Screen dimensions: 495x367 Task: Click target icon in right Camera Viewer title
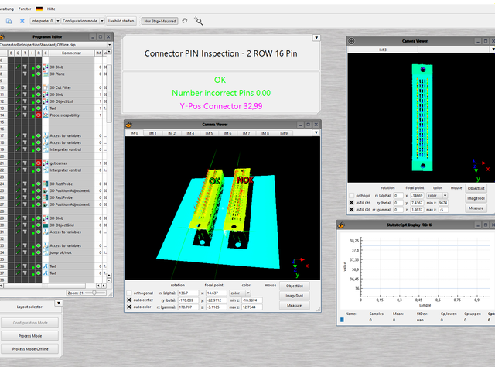351,41
